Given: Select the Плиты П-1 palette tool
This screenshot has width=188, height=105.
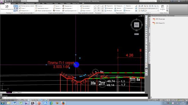Looking at the screenshot, I should pyautogui.click(x=159, y=23).
